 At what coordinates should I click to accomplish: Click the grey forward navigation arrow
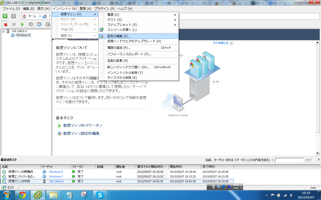tap(14, 16)
